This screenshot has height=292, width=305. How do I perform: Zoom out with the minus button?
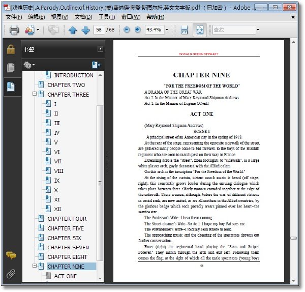(127, 30)
